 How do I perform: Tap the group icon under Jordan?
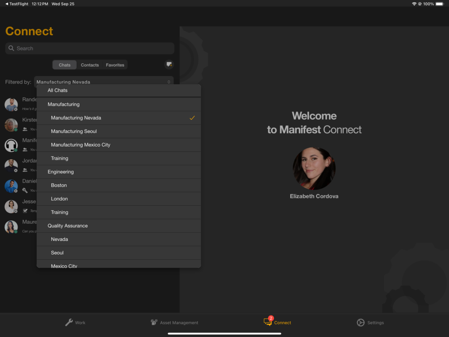click(25, 170)
